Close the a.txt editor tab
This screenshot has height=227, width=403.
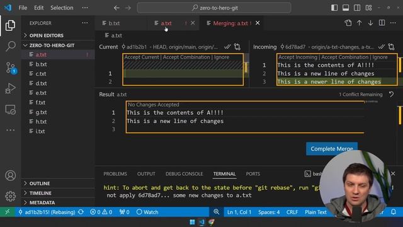193,23
